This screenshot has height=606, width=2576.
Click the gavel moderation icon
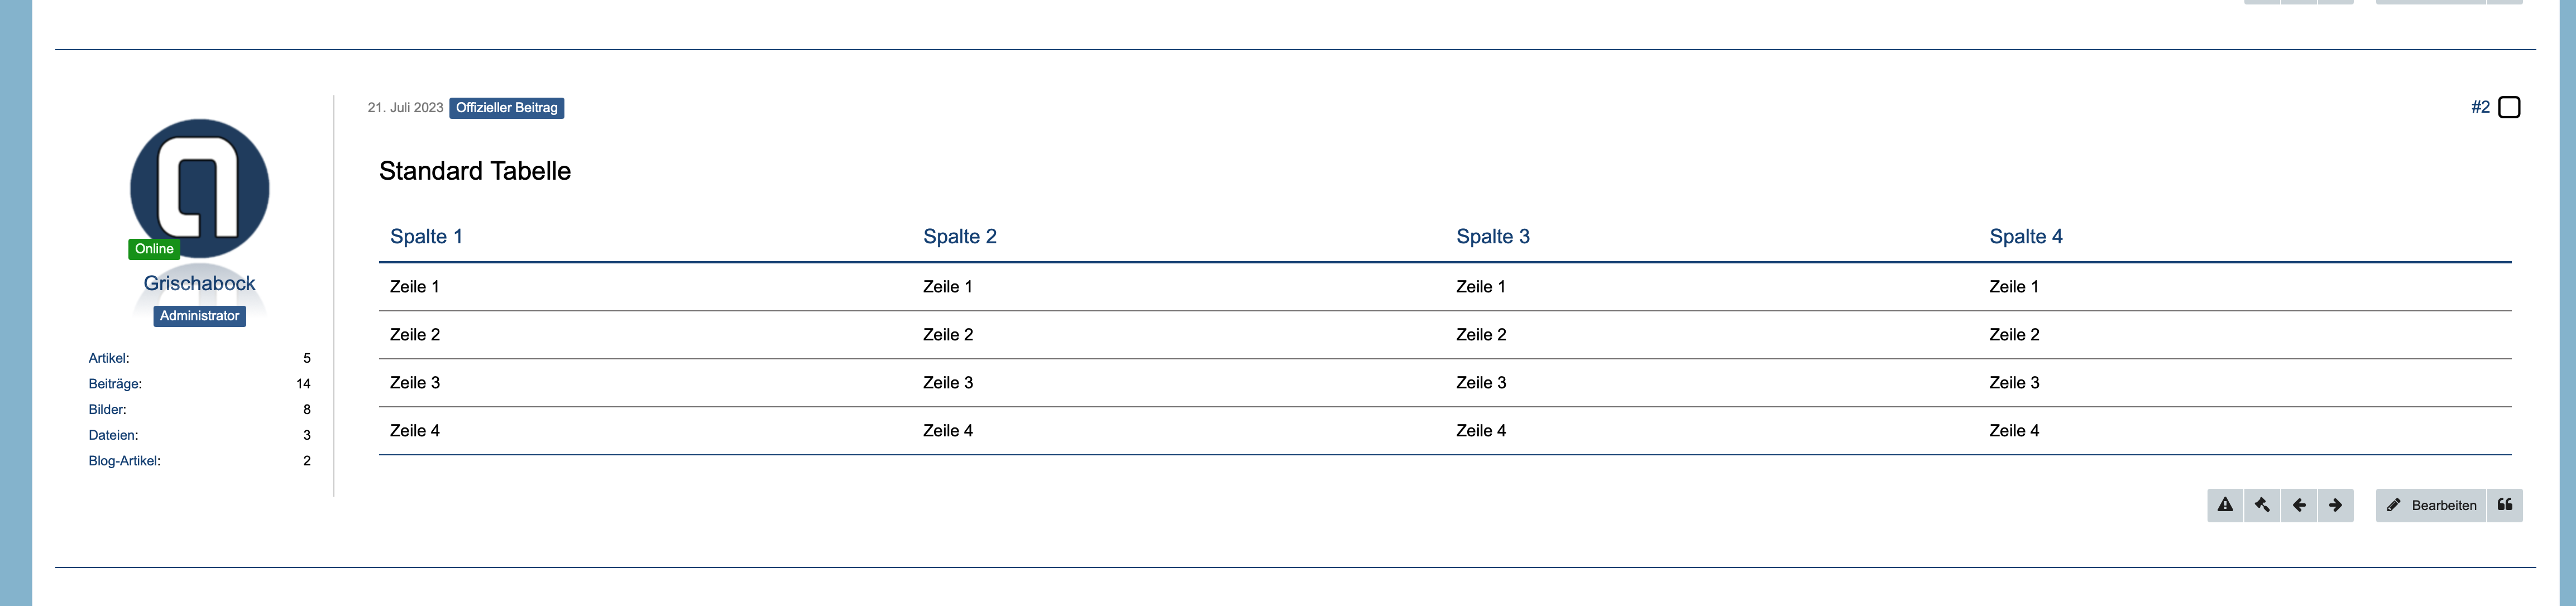coord(2262,505)
